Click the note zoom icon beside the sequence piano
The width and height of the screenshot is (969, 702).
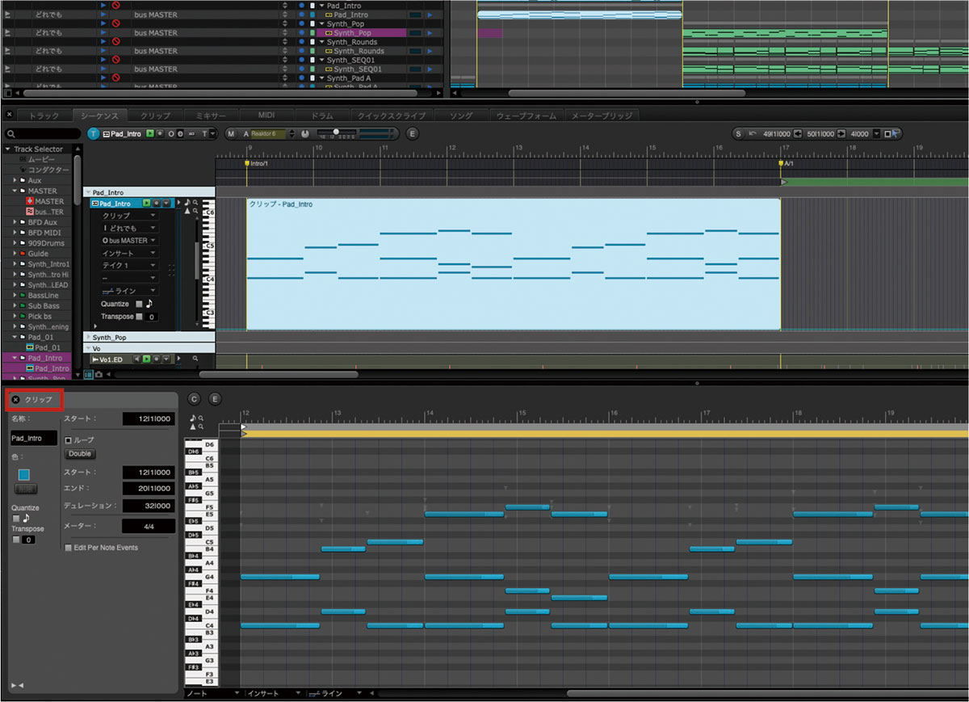point(195,203)
